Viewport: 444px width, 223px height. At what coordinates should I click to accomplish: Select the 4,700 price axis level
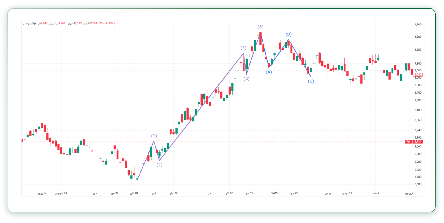(418, 24)
